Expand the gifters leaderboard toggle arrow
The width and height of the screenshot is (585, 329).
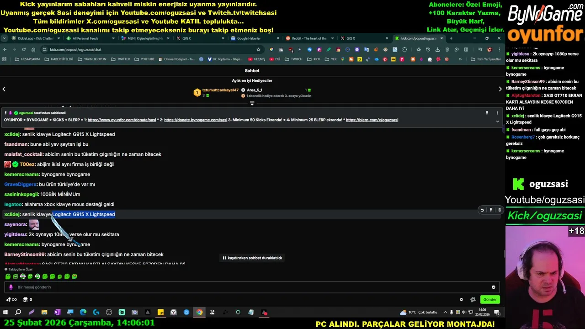[x=252, y=103]
